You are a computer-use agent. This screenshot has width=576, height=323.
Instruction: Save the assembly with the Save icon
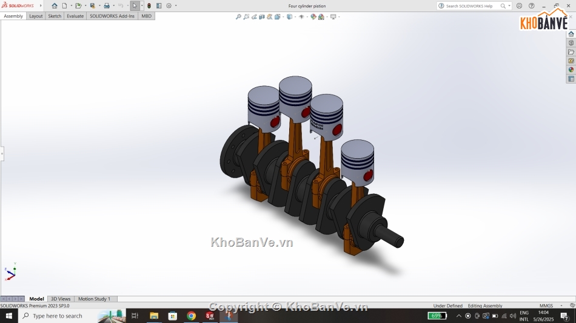point(93,6)
